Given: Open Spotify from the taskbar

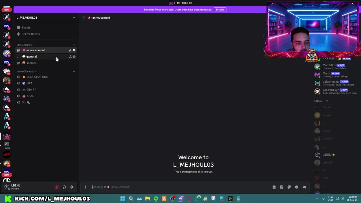Looking at the screenshot, I should [x=156, y=198].
